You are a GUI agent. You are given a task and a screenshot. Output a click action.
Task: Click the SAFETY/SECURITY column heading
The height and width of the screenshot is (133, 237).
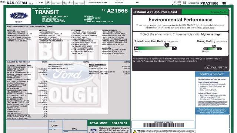tap(109, 30)
